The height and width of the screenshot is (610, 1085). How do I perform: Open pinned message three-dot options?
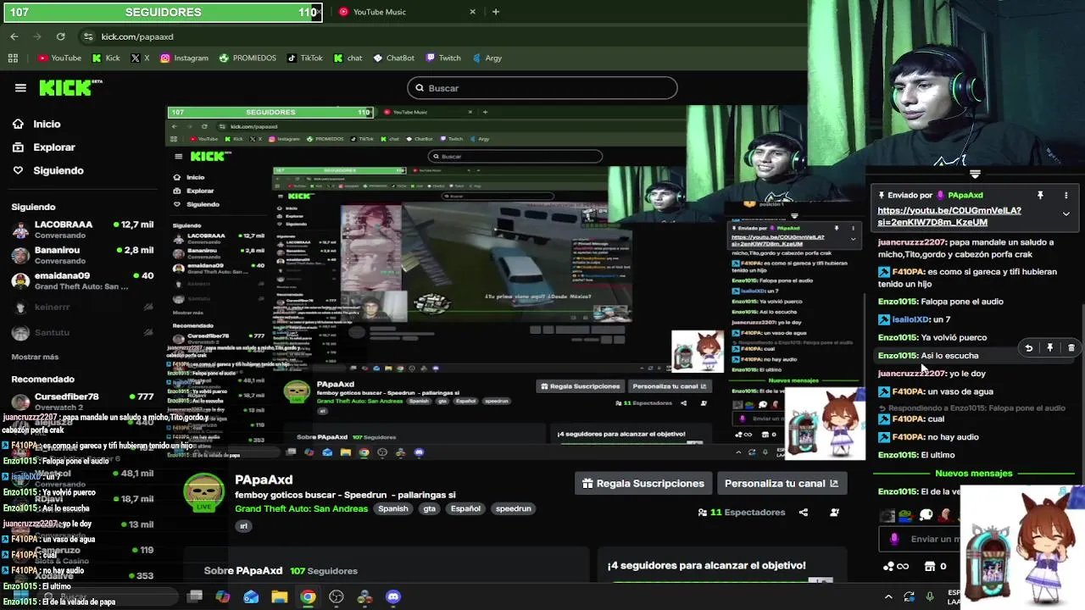click(x=1066, y=196)
